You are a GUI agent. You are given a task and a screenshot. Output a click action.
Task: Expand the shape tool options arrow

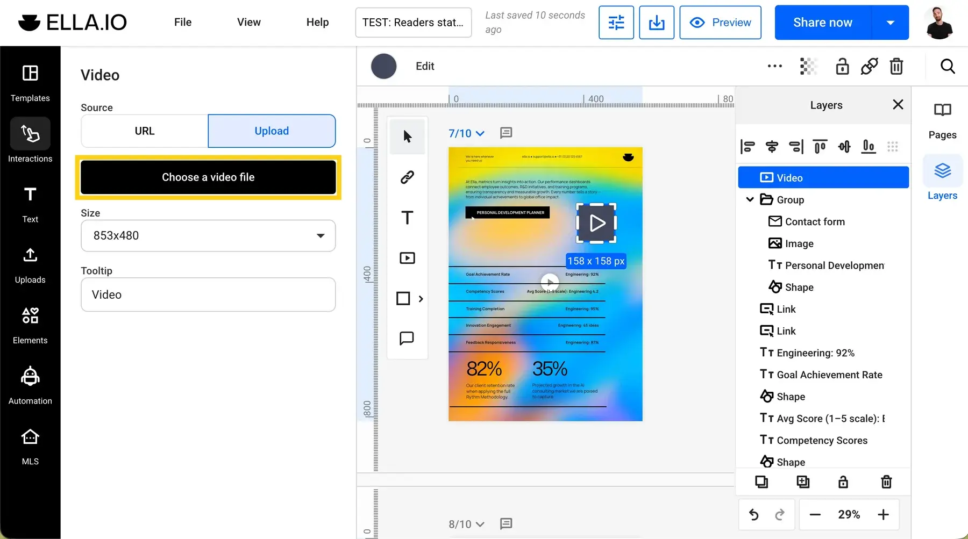tap(421, 299)
